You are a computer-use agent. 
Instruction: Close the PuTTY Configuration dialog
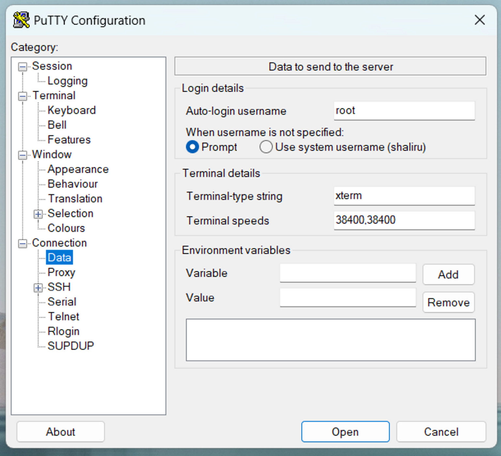(479, 20)
